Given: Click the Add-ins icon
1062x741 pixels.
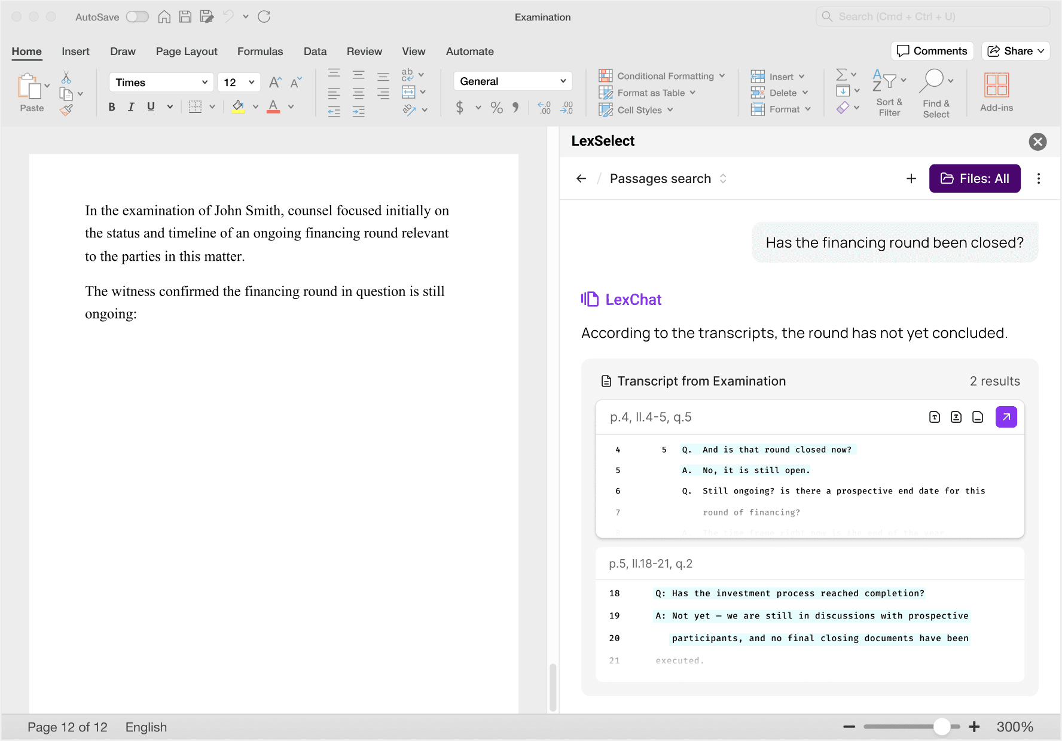Looking at the screenshot, I should coord(996,86).
